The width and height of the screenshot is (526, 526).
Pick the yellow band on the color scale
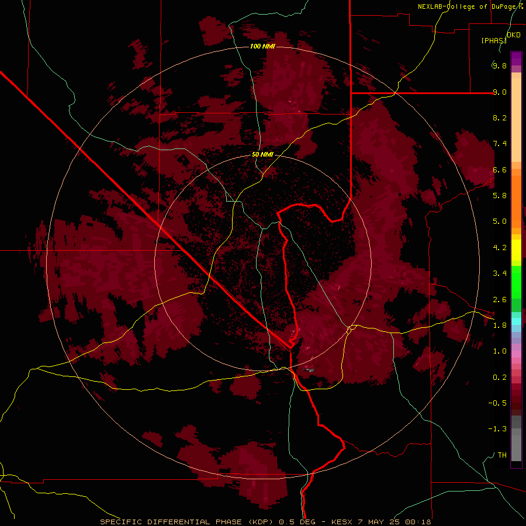(516, 250)
